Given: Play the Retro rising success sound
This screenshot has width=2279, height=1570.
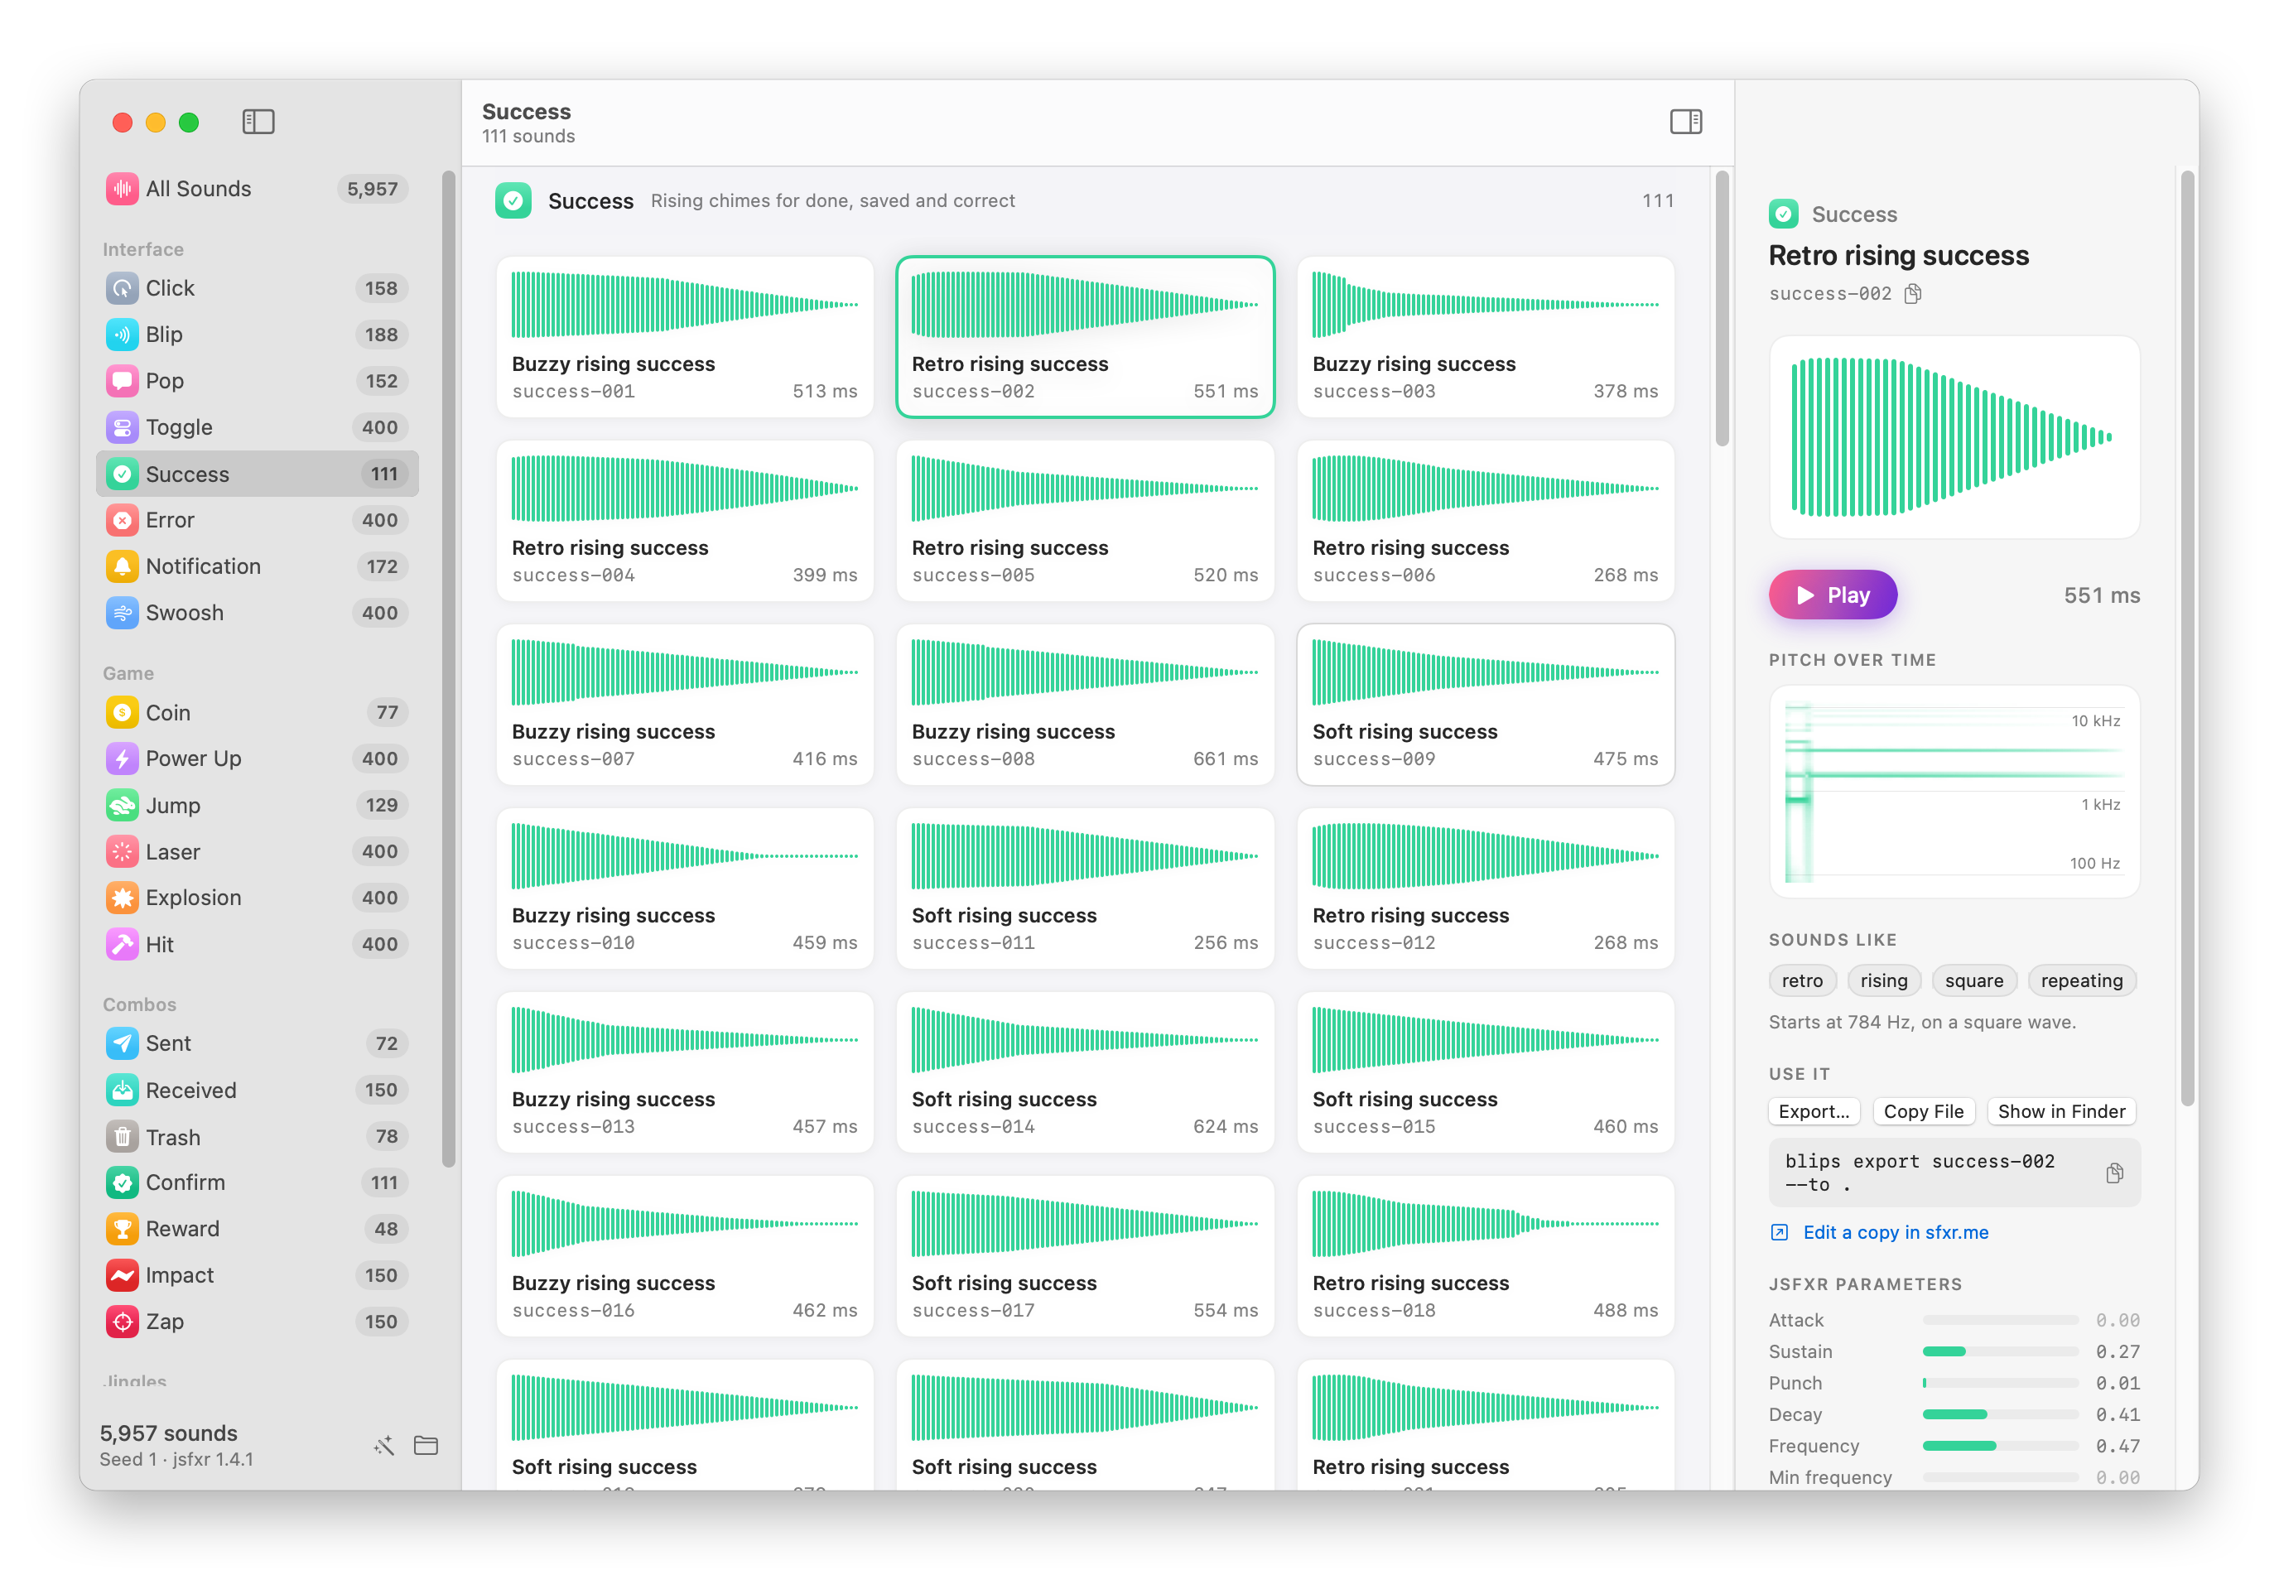Looking at the screenshot, I should 1833,595.
